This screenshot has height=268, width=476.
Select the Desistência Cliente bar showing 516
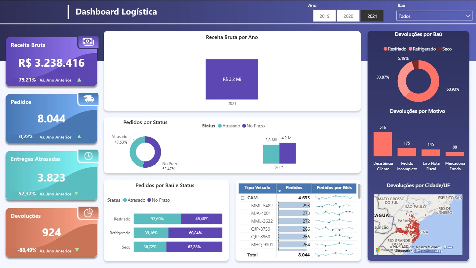383,144
